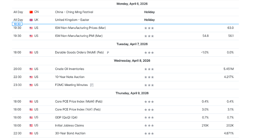Click the preliminary 'P' icon beside Durable Goods Orders
255x138 pixels.
(x=108, y=52)
